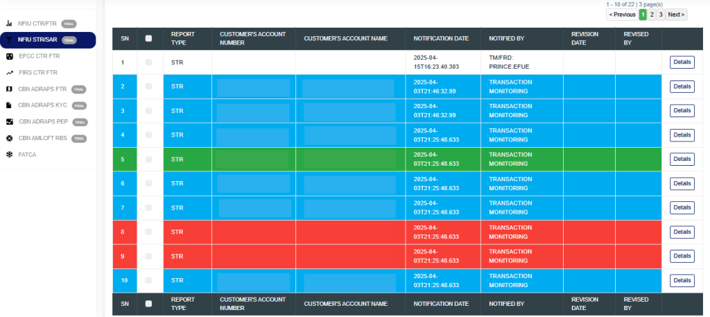Screen dimensions: 710x317
Task: Click the Notification Date column header
Action: (x=441, y=38)
